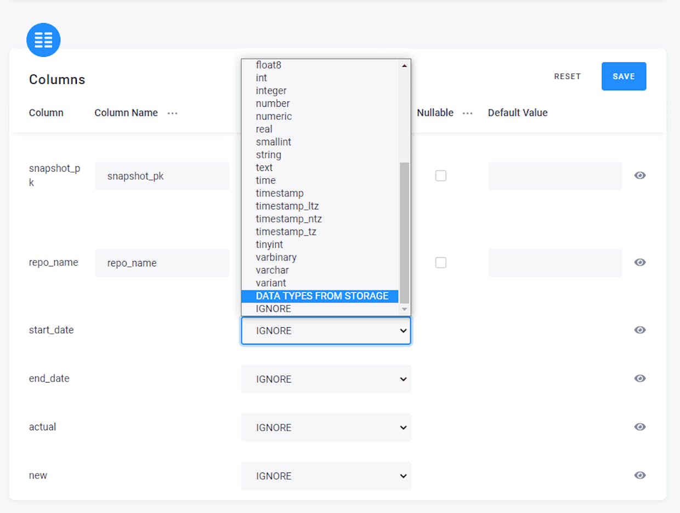The height and width of the screenshot is (513, 680).
Task: Pick real from the type list
Action: pyautogui.click(x=320, y=129)
